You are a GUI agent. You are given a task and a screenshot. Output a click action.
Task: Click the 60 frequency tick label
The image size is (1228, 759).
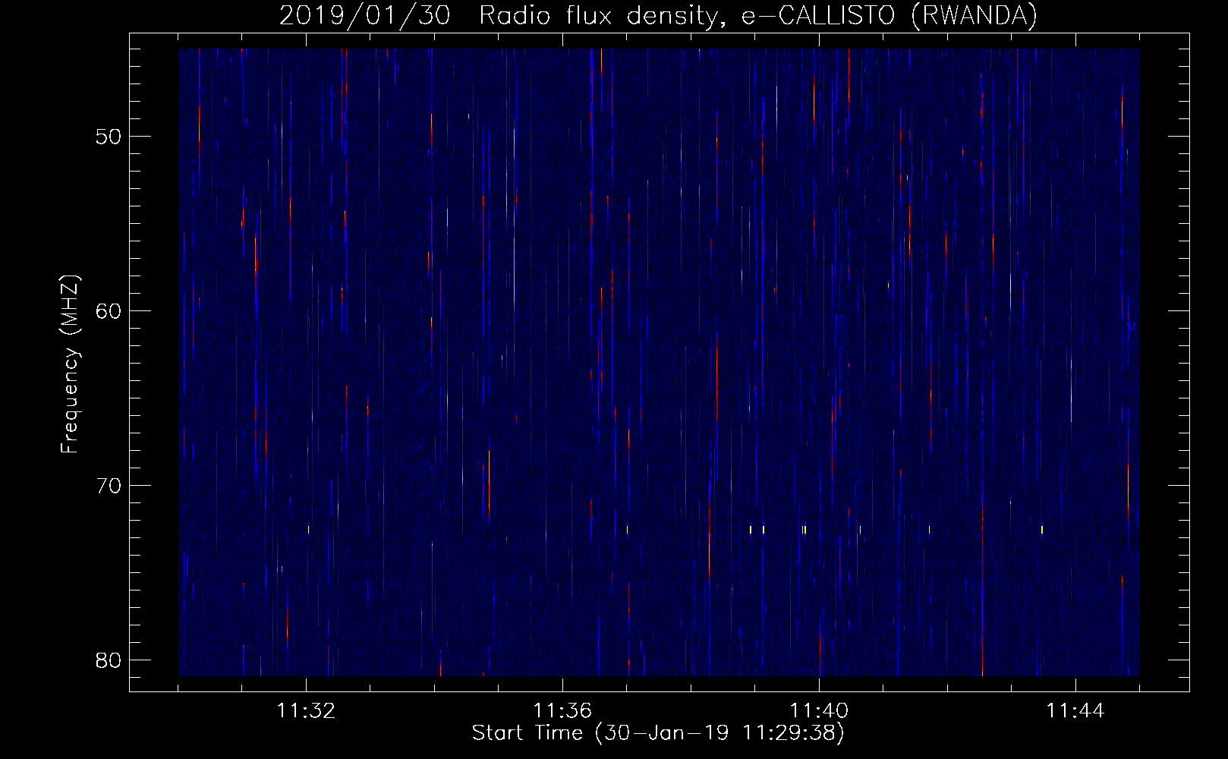(109, 311)
